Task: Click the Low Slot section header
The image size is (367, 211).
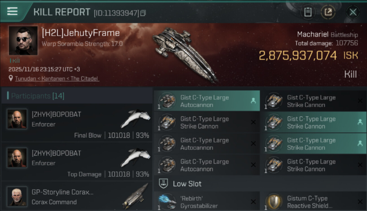Action: 187,184
